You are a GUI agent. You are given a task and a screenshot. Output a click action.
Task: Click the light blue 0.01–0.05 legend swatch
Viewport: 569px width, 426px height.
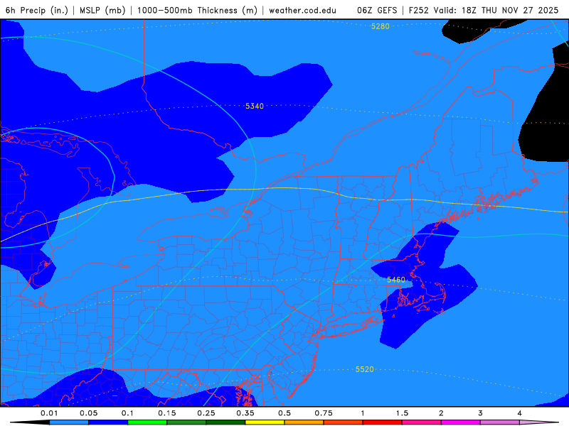point(69,422)
